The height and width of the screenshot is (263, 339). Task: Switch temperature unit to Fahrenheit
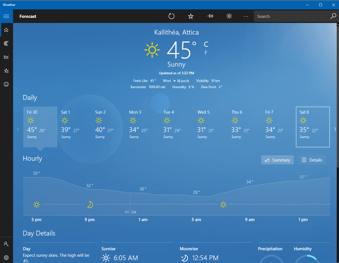206,53
